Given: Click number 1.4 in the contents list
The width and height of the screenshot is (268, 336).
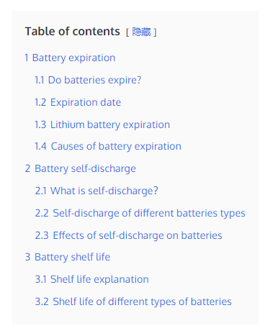Looking at the screenshot, I should pyautogui.click(x=40, y=146).
